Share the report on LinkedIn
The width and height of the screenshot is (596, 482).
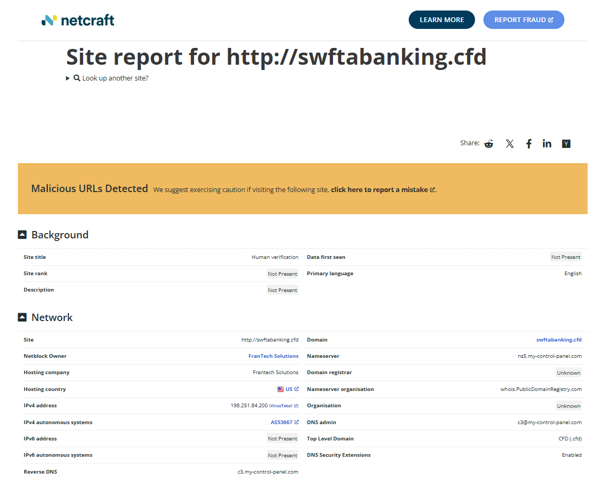[x=547, y=143]
